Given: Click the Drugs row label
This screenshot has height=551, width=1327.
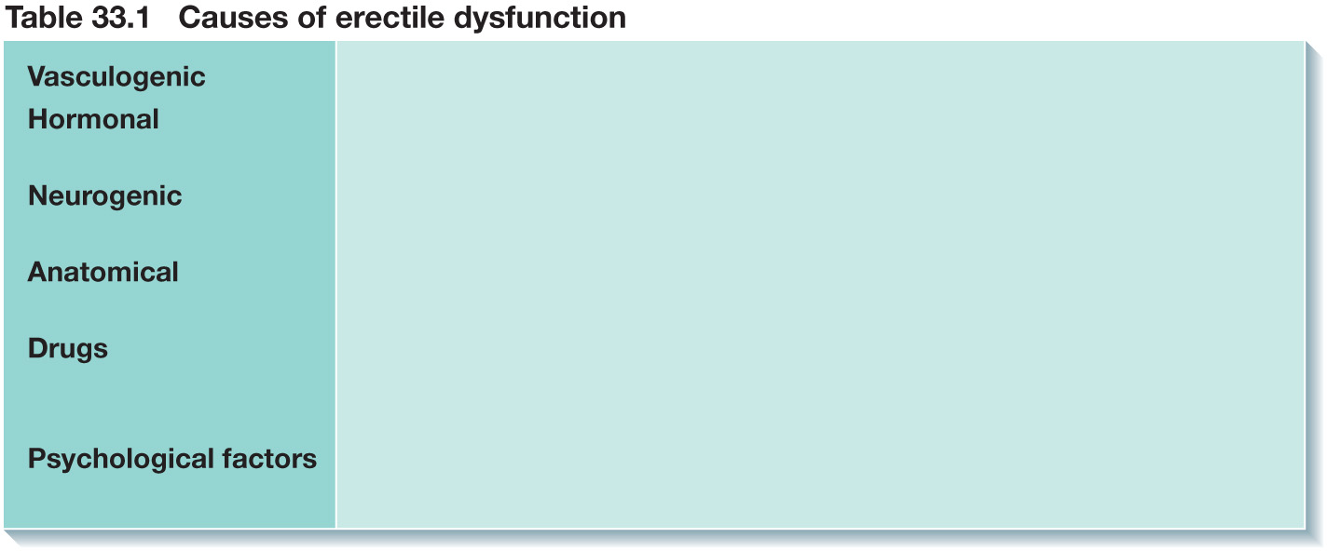Looking at the screenshot, I should tap(68, 349).
